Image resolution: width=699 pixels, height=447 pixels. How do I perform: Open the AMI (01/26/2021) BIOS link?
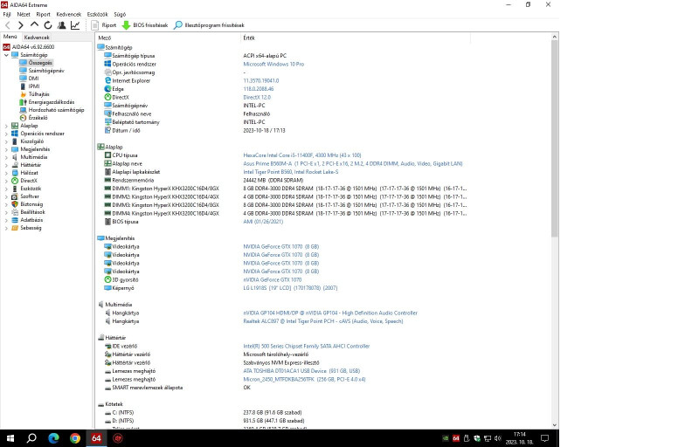click(263, 222)
